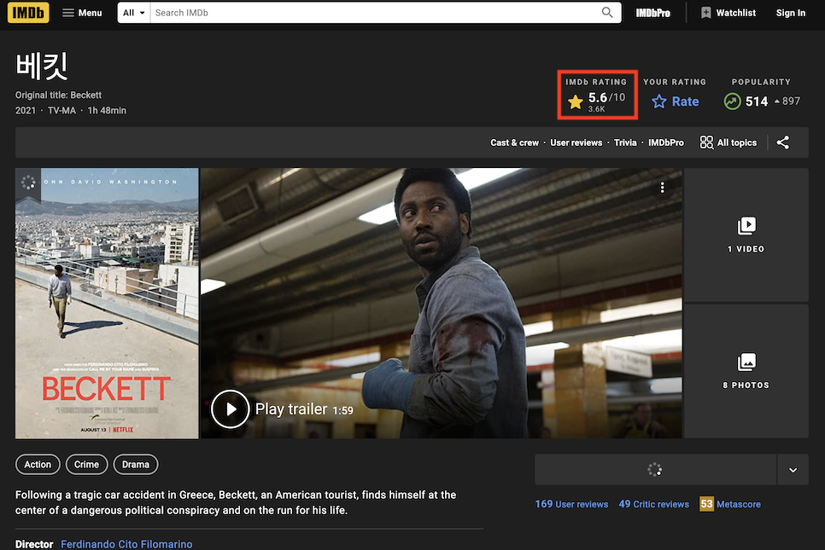825x550 pixels.
Task: Select the Drama genre chip
Action: (136, 465)
